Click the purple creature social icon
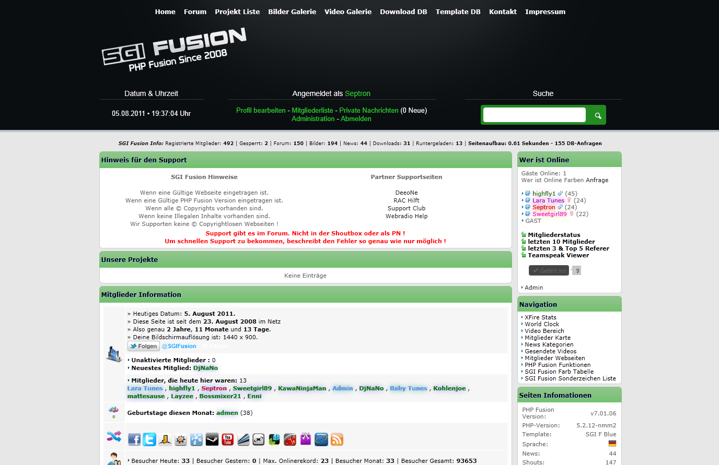This screenshot has width=719, height=465. tap(306, 439)
